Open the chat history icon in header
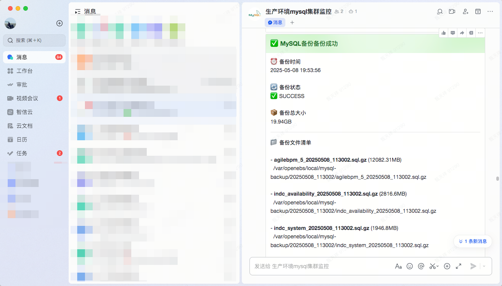Screen dimensions: 502x286 pos(478,11)
